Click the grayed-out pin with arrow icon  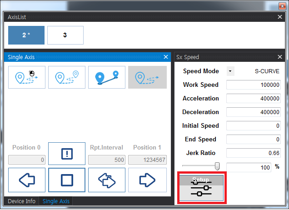[x=147, y=77]
